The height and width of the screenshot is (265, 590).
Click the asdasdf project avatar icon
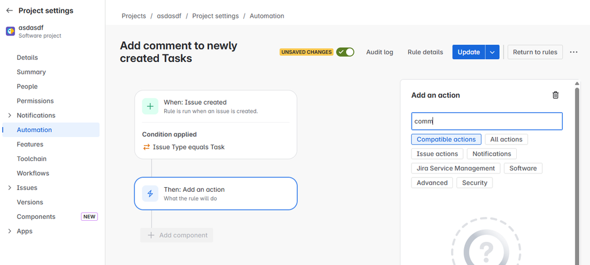(x=11, y=31)
